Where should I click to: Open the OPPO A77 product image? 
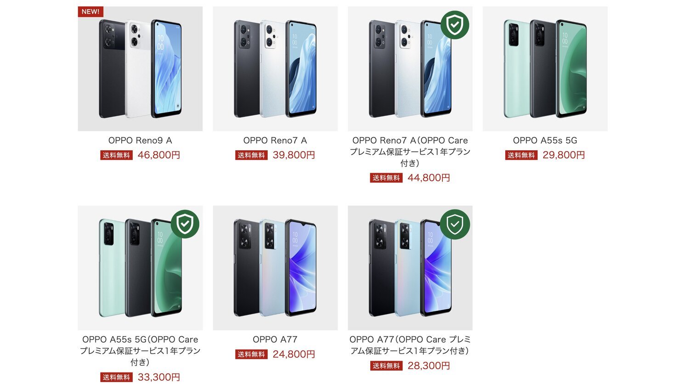click(x=275, y=268)
